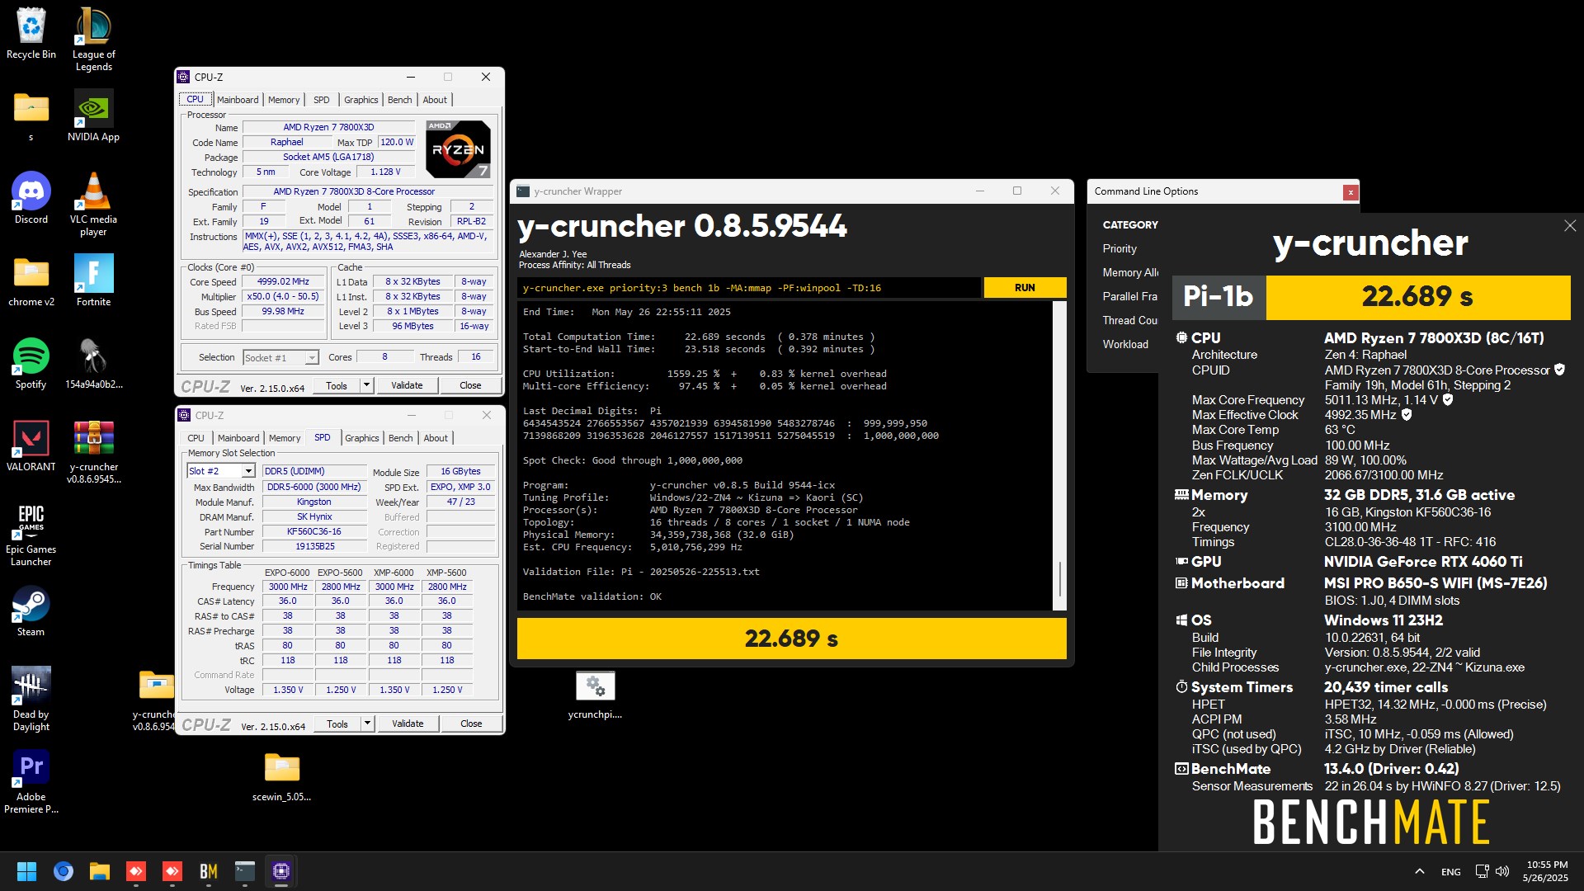Open Dead by Daylight shortcut
This screenshot has width=1584, height=891.
click(31, 700)
